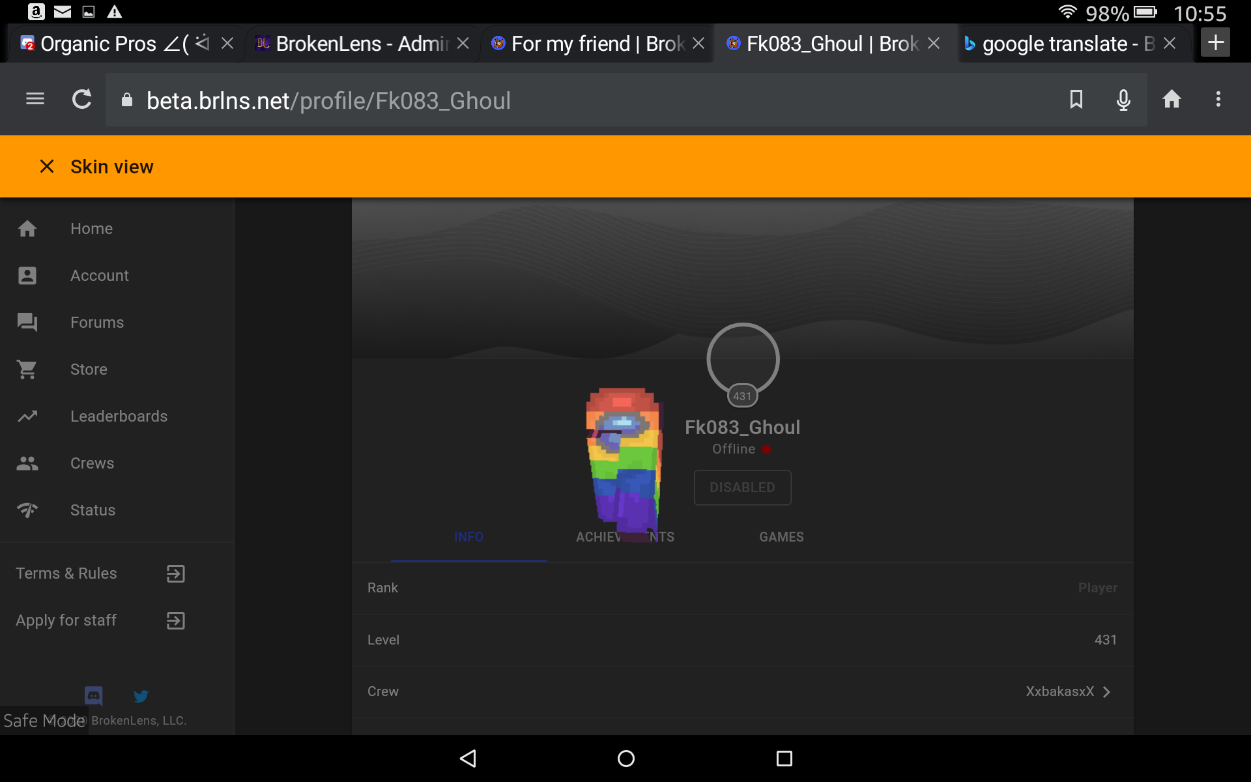Reload the current page
1251x782 pixels.
[81, 99]
